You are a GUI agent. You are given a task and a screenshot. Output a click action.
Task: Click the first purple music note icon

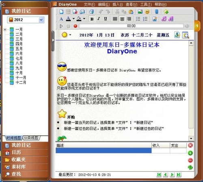(x=164, y=19)
